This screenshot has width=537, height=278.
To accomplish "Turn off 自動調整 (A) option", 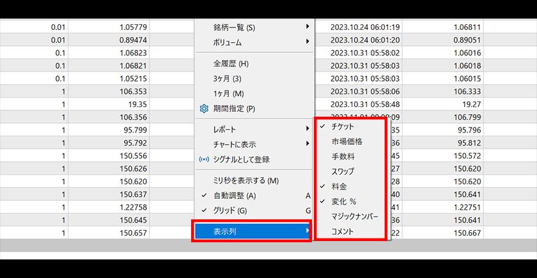I will [234, 195].
